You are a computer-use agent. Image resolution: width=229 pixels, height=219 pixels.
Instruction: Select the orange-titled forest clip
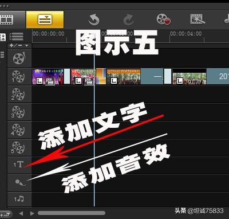pos(124,77)
